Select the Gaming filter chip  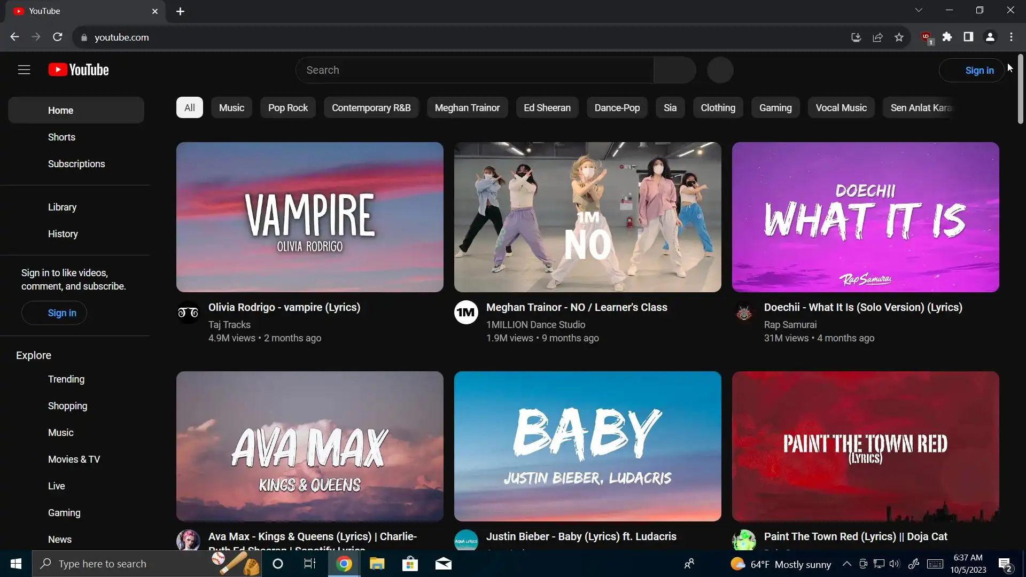pos(775,108)
